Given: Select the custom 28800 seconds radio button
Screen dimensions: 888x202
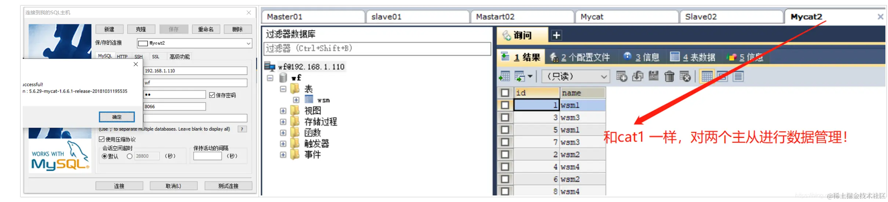Looking at the screenshot, I should coord(129,156).
